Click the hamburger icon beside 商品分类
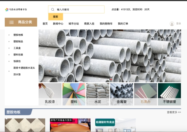Screen dimensions: 187x132 pos(11,22)
